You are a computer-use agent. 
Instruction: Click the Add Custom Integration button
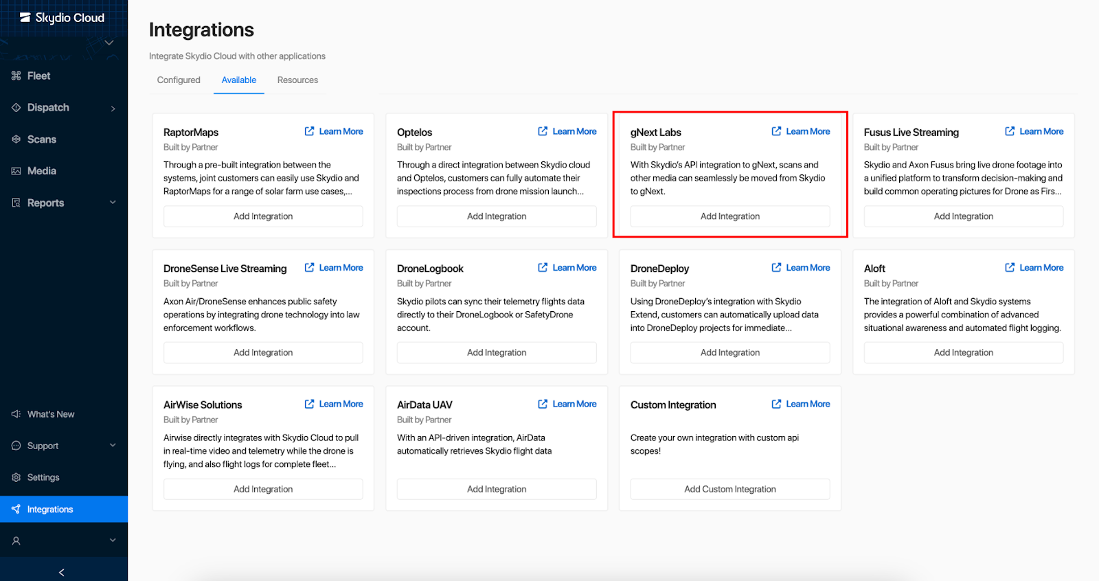point(730,489)
